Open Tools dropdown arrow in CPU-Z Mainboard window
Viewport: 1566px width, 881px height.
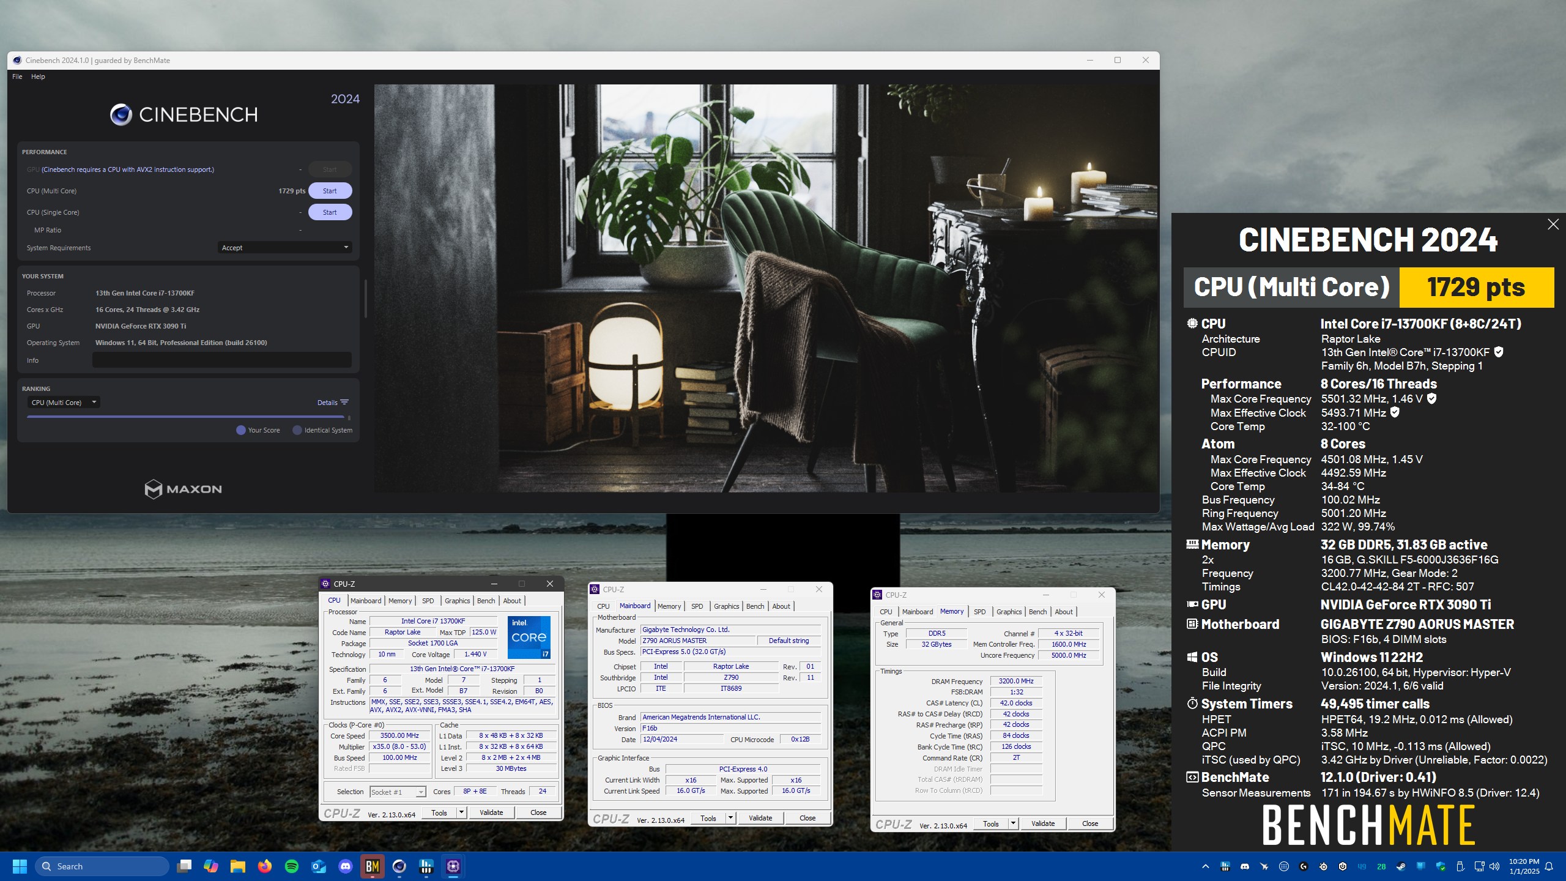731,818
